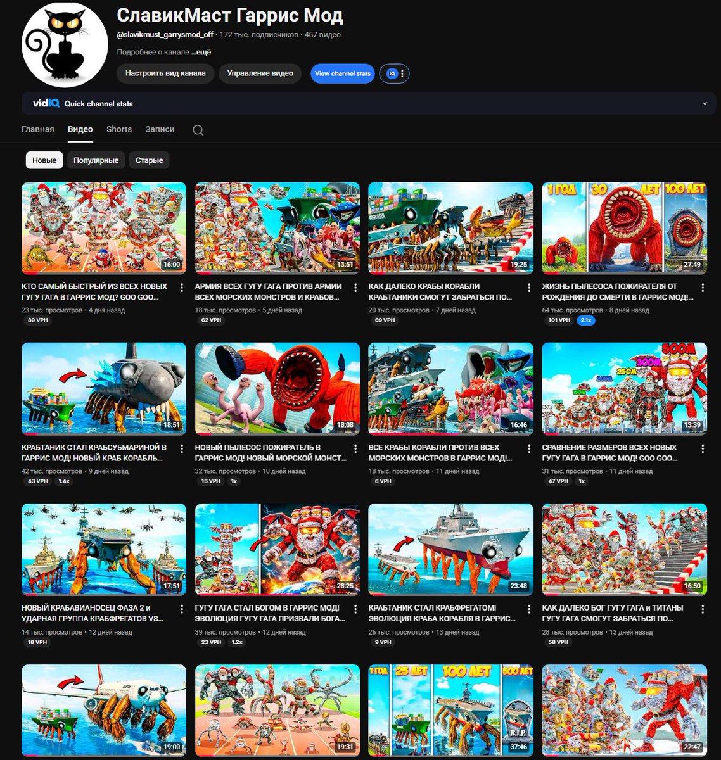Open options menu for КАК ДАЛЕКО КРАБЫ КОРАБЛИ video

click(529, 288)
